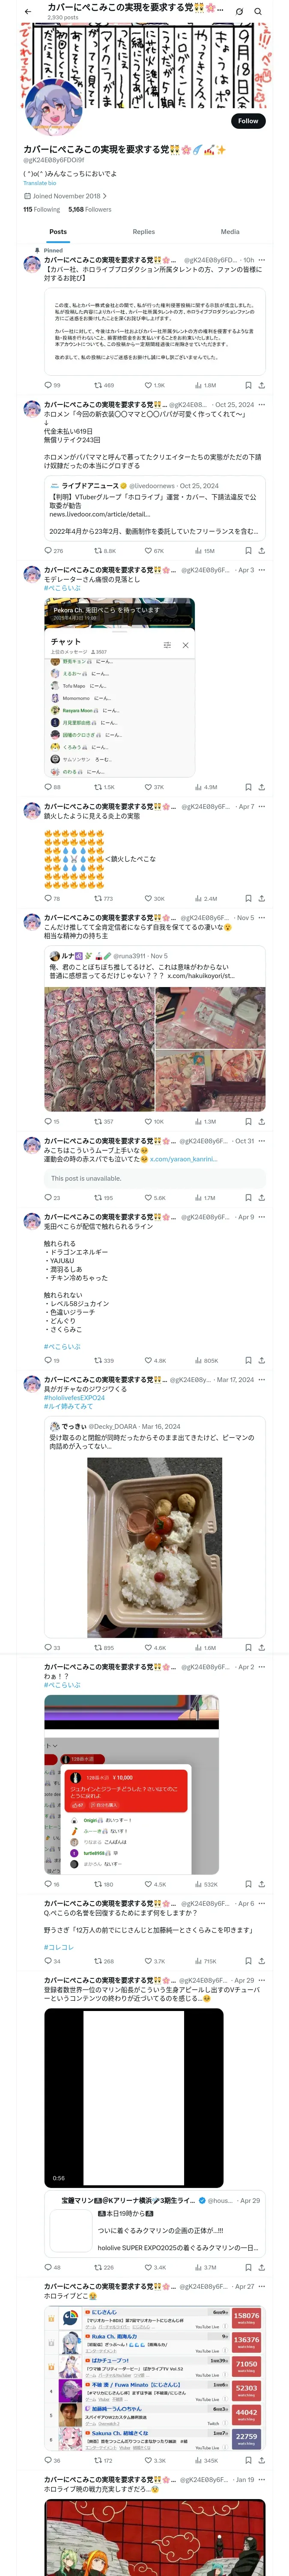Share the Apr 3 post
This screenshot has width=289, height=2576.
click(x=262, y=787)
